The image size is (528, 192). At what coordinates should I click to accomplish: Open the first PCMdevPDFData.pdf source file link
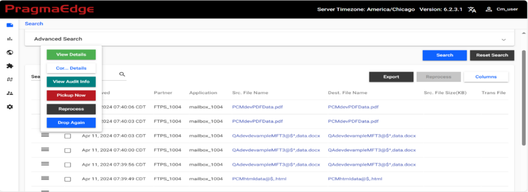tap(257, 107)
